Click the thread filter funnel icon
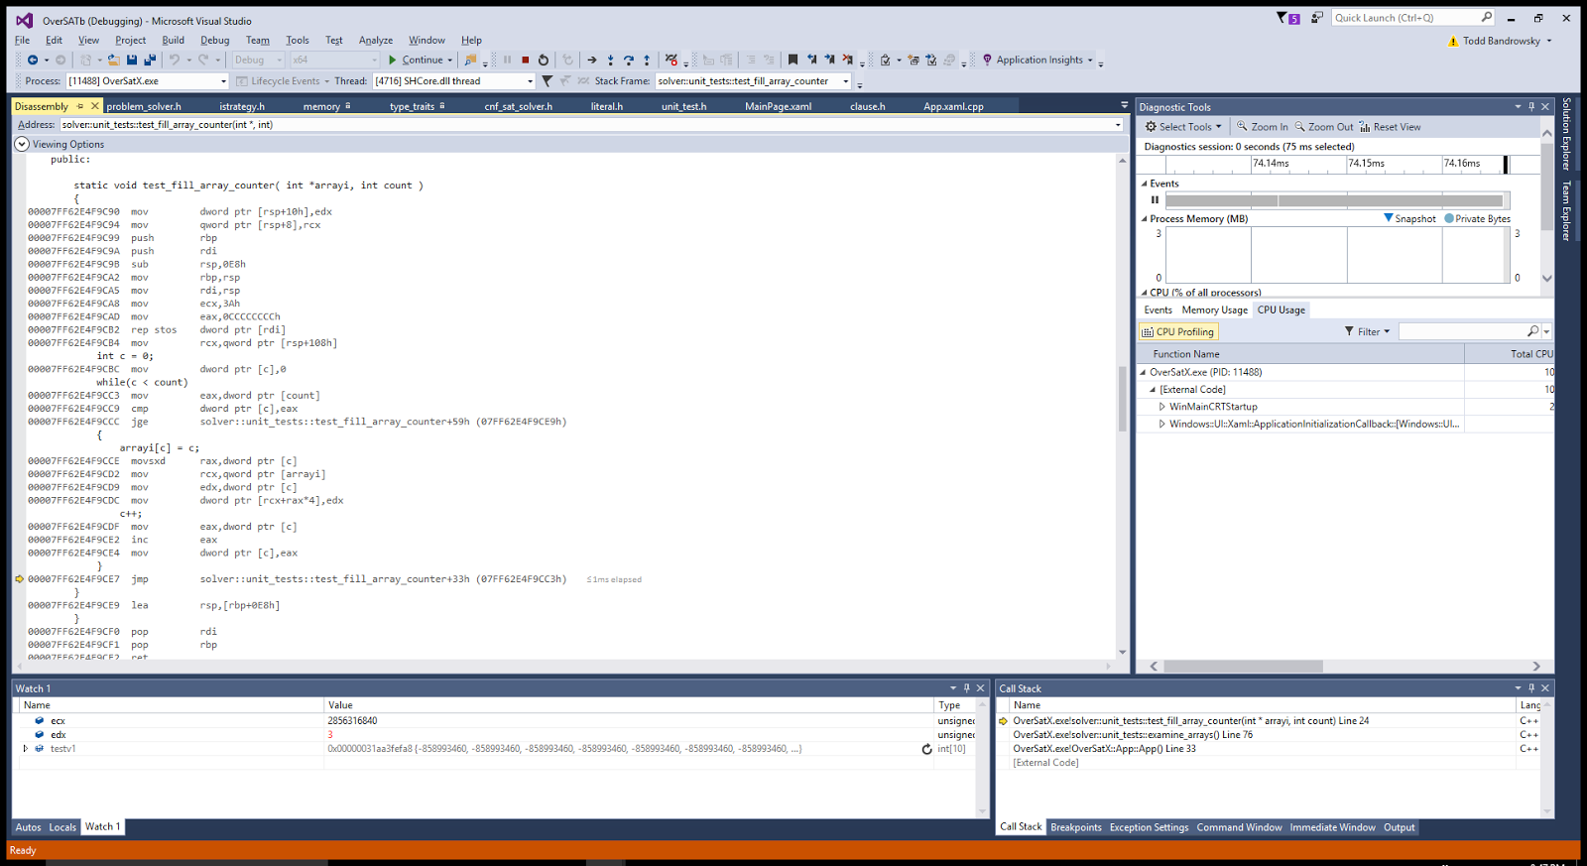Viewport: 1587px width, 866px height. pos(547,81)
